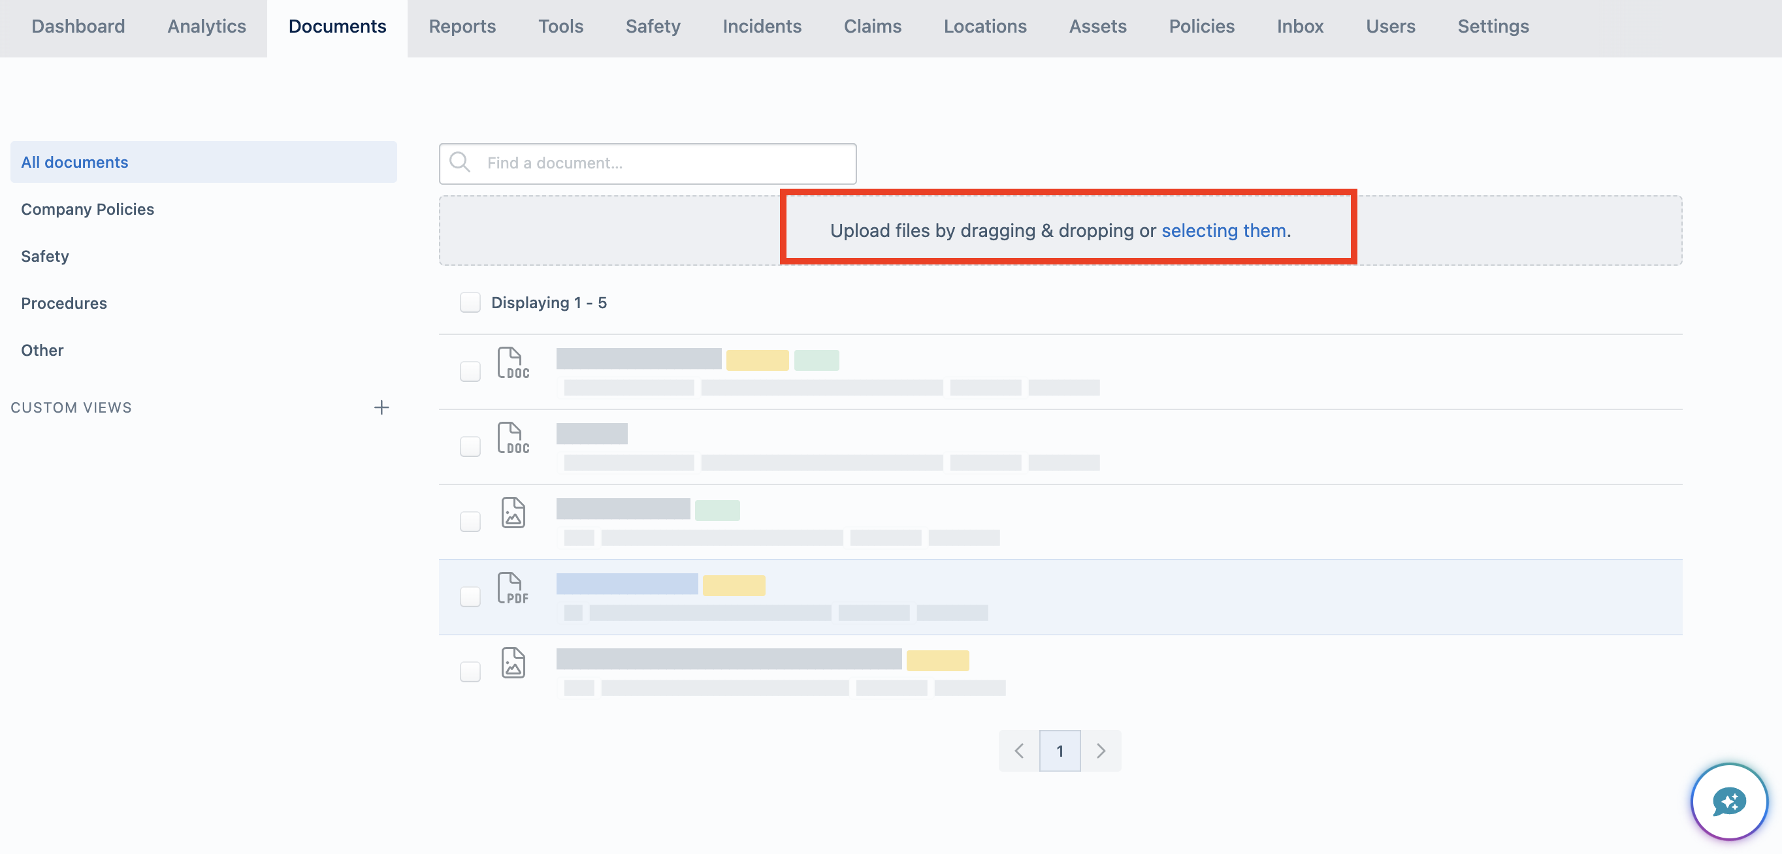
Task: Open the first DOC document title
Action: pyautogui.click(x=638, y=358)
